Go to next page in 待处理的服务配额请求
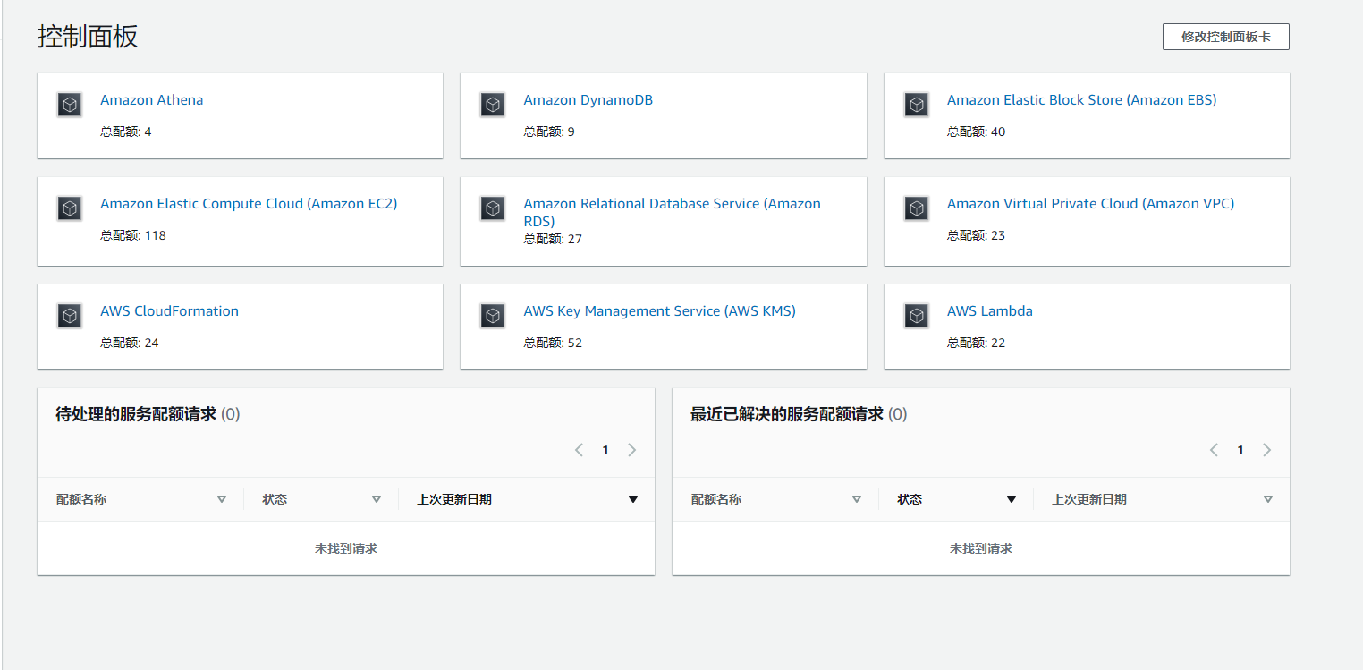Image resolution: width=1363 pixels, height=670 pixels. (x=631, y=450)
